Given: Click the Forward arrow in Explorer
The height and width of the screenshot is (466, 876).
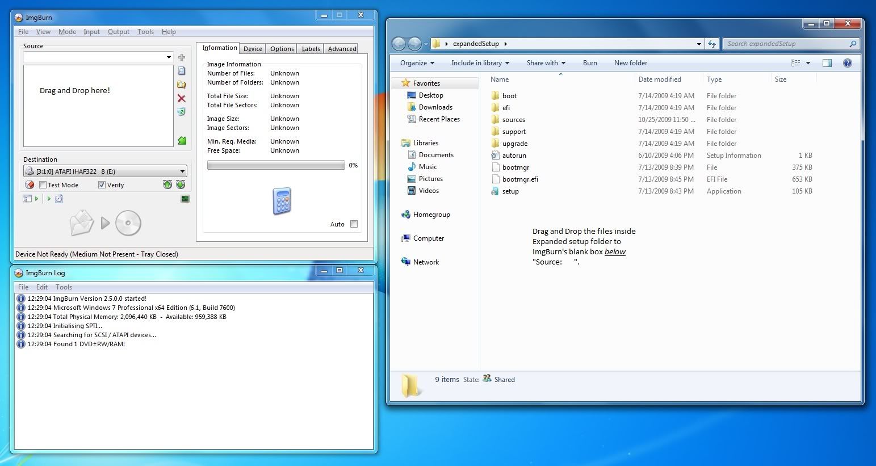Looking at the screenshot, I should pos(415,44).
